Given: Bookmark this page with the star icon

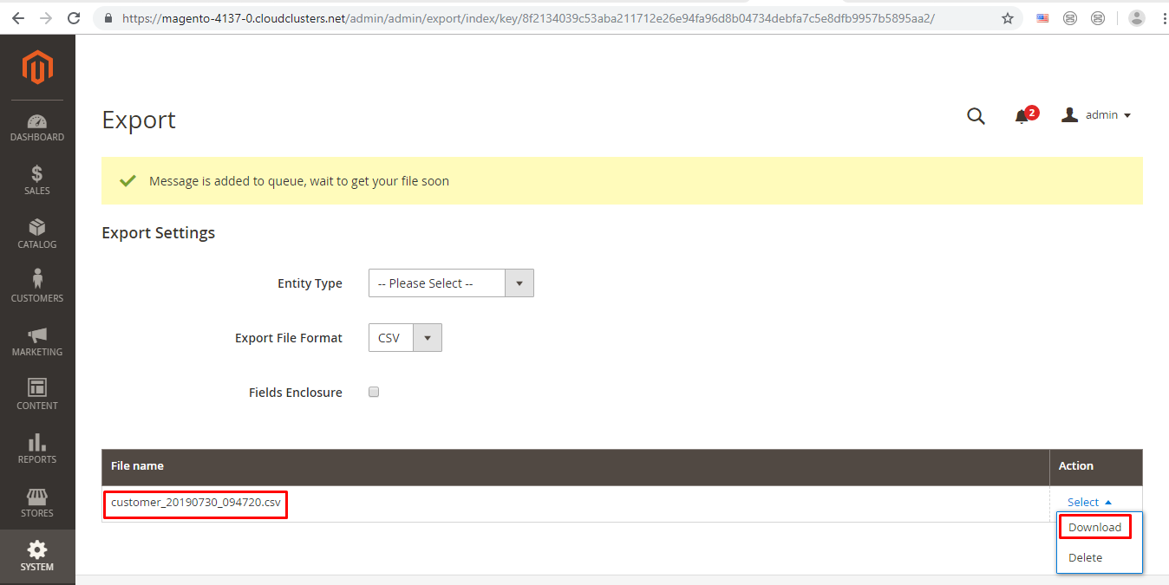Looking at the screenshot, I should point(1007,18).
